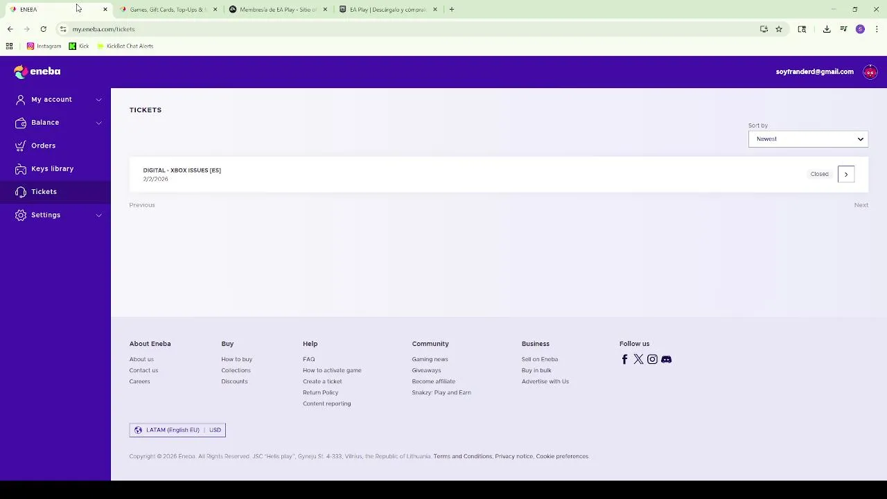Switch to EA Play Descárgalo browser tab
Image resolution: width=887 pixels, height=499 pixels.
(388, 10)
